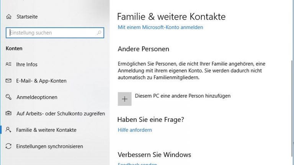
Task: Click the Startseite home gear icon
Action: pyautogui.click(x=9, y=17)
